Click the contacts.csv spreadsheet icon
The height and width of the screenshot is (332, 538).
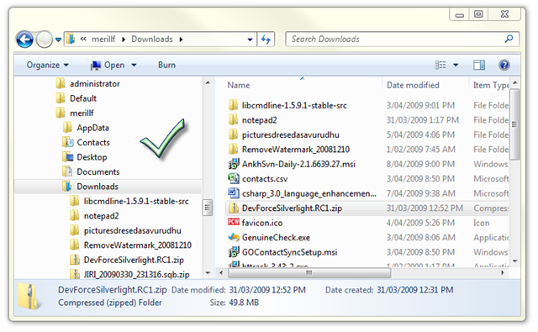point(234,178)
